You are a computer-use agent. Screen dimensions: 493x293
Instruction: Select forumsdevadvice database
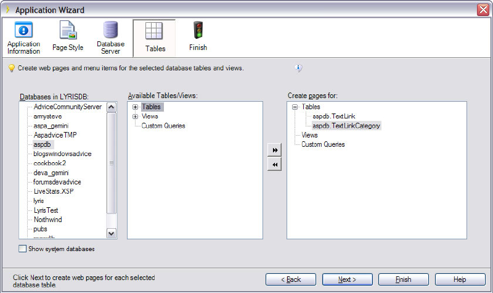pos(57,182)
